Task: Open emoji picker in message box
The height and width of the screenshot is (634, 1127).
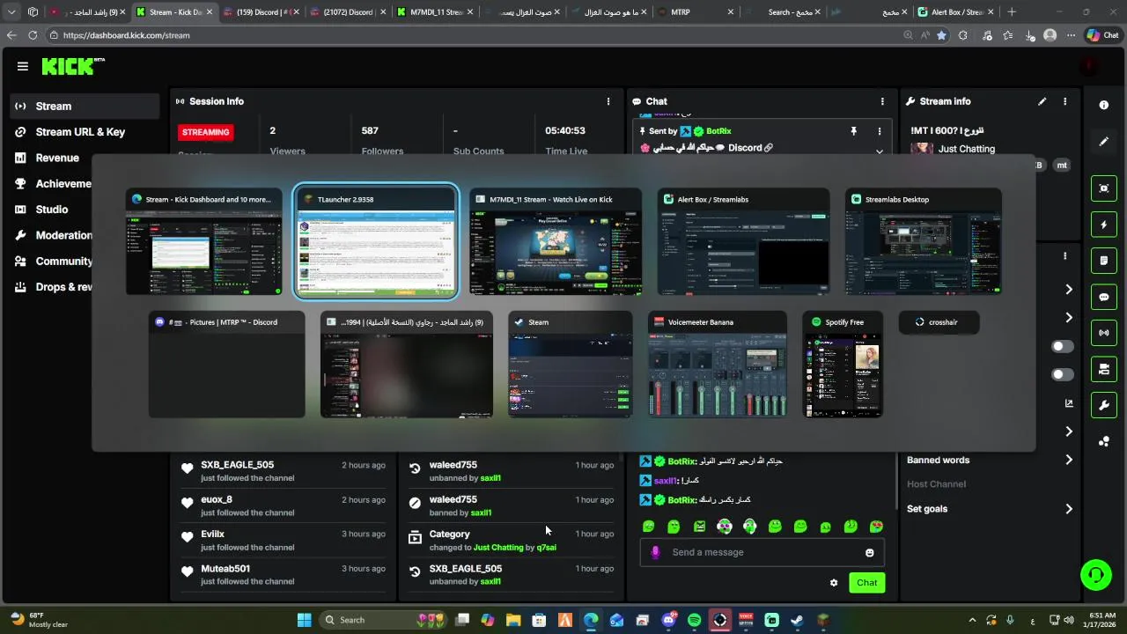Action: (x=870, y=552)
